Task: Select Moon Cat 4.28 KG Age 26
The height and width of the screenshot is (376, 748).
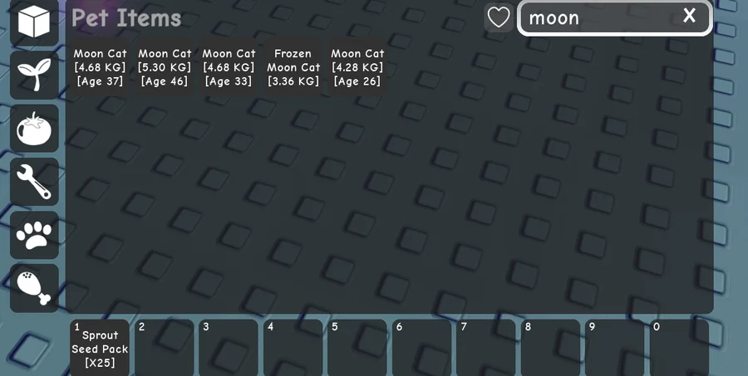Action: tap(357, 67)
